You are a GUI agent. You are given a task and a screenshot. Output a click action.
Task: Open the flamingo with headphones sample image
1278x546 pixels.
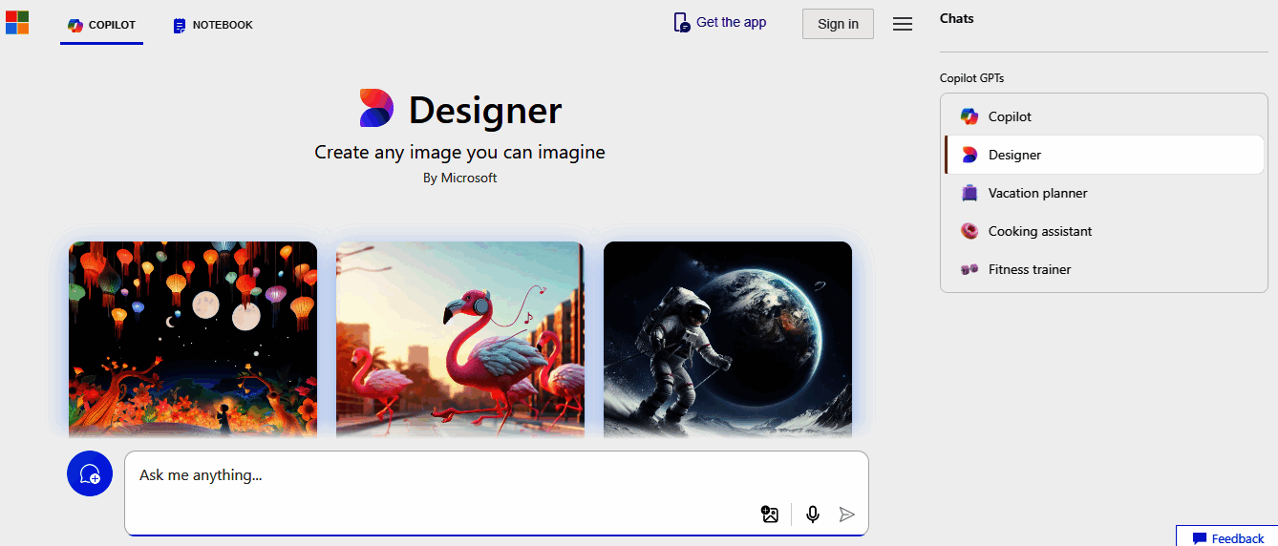pos(460,339)
